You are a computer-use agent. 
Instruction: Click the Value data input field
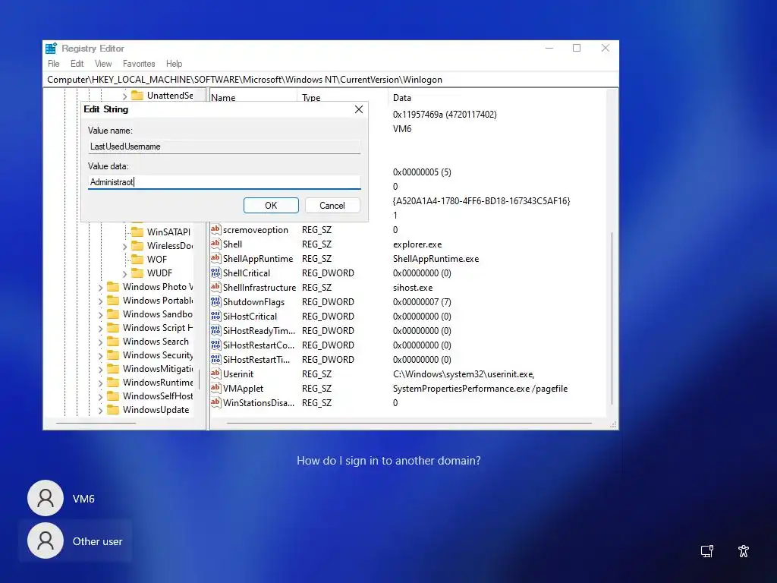tap(225, 182)
